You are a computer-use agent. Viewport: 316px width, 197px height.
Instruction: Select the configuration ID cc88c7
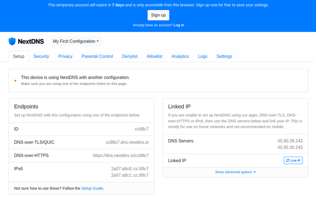142,129
